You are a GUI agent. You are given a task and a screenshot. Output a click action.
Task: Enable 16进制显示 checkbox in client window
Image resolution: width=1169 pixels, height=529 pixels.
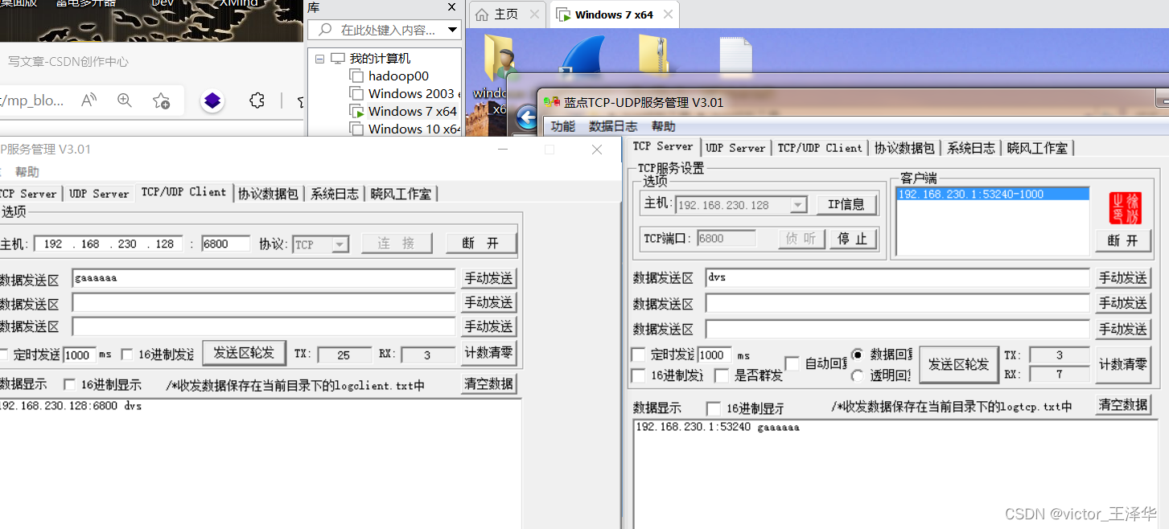(69, 385)
